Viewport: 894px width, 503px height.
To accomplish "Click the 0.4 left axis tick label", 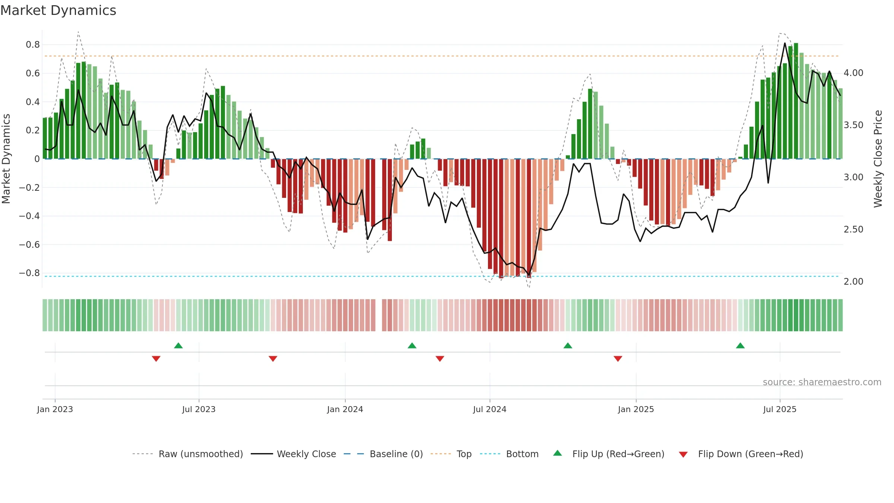I will [x=33, y=102].
